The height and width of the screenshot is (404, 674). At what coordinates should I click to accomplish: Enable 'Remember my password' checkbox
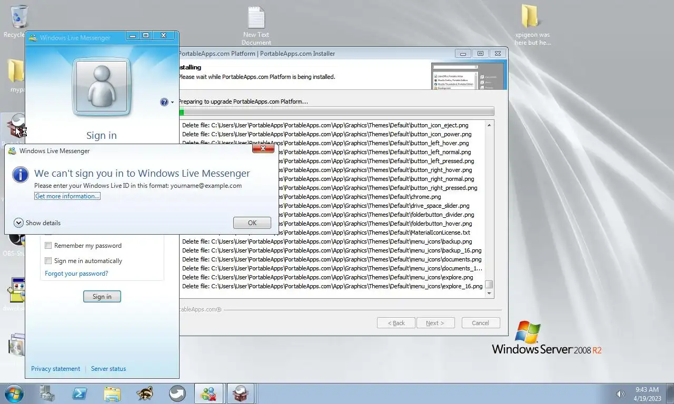click(48, 246)
